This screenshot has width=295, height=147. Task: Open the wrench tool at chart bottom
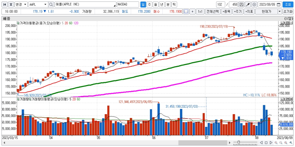coord(291,143)
